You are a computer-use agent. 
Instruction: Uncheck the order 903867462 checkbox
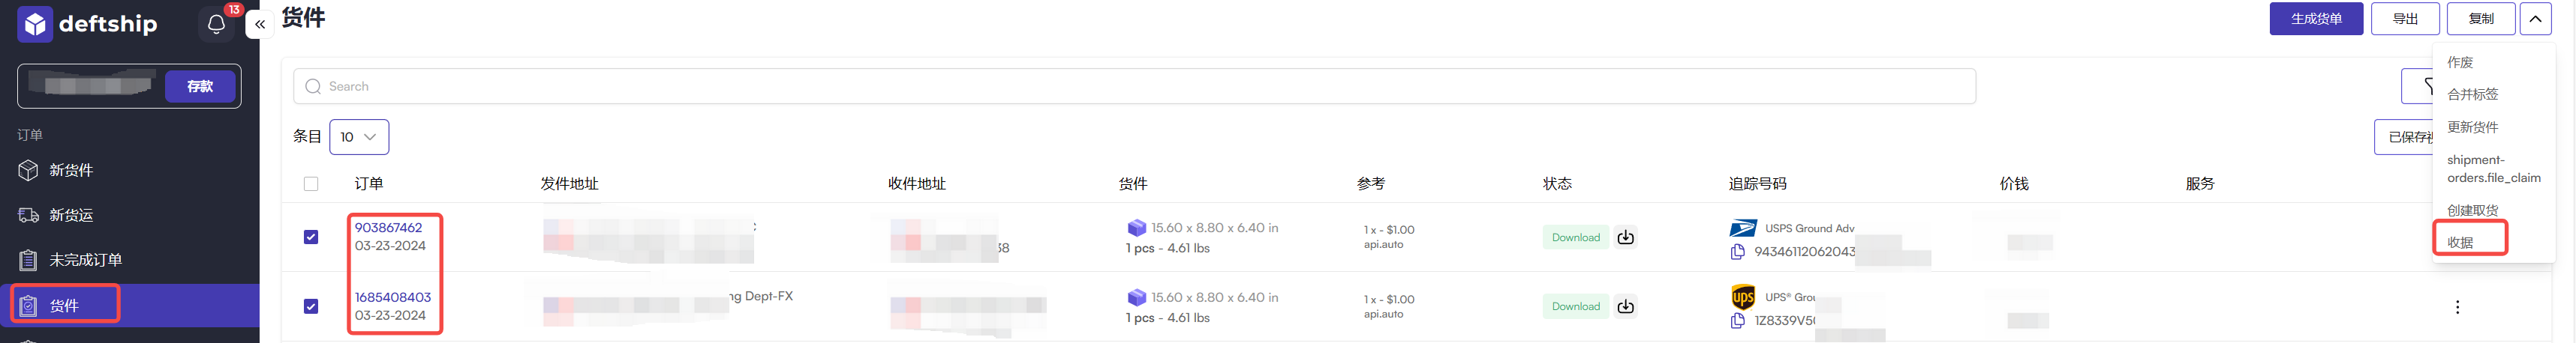311,237
